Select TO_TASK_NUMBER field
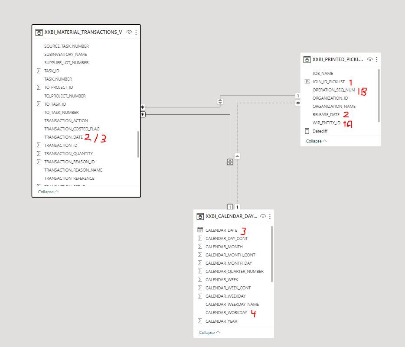This screenshot has width=405, height=347. coord(61,112)
